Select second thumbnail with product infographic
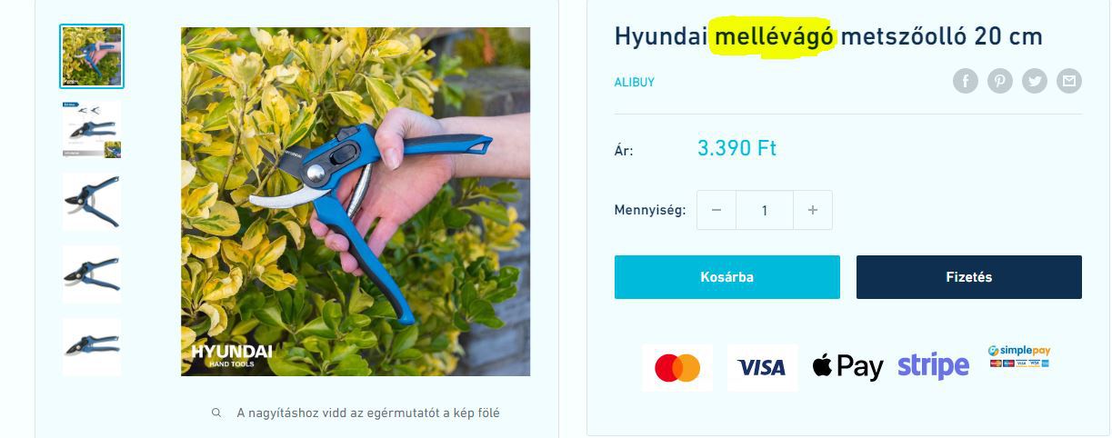Viewport: 1112px width, 438px height. [92, 129]
